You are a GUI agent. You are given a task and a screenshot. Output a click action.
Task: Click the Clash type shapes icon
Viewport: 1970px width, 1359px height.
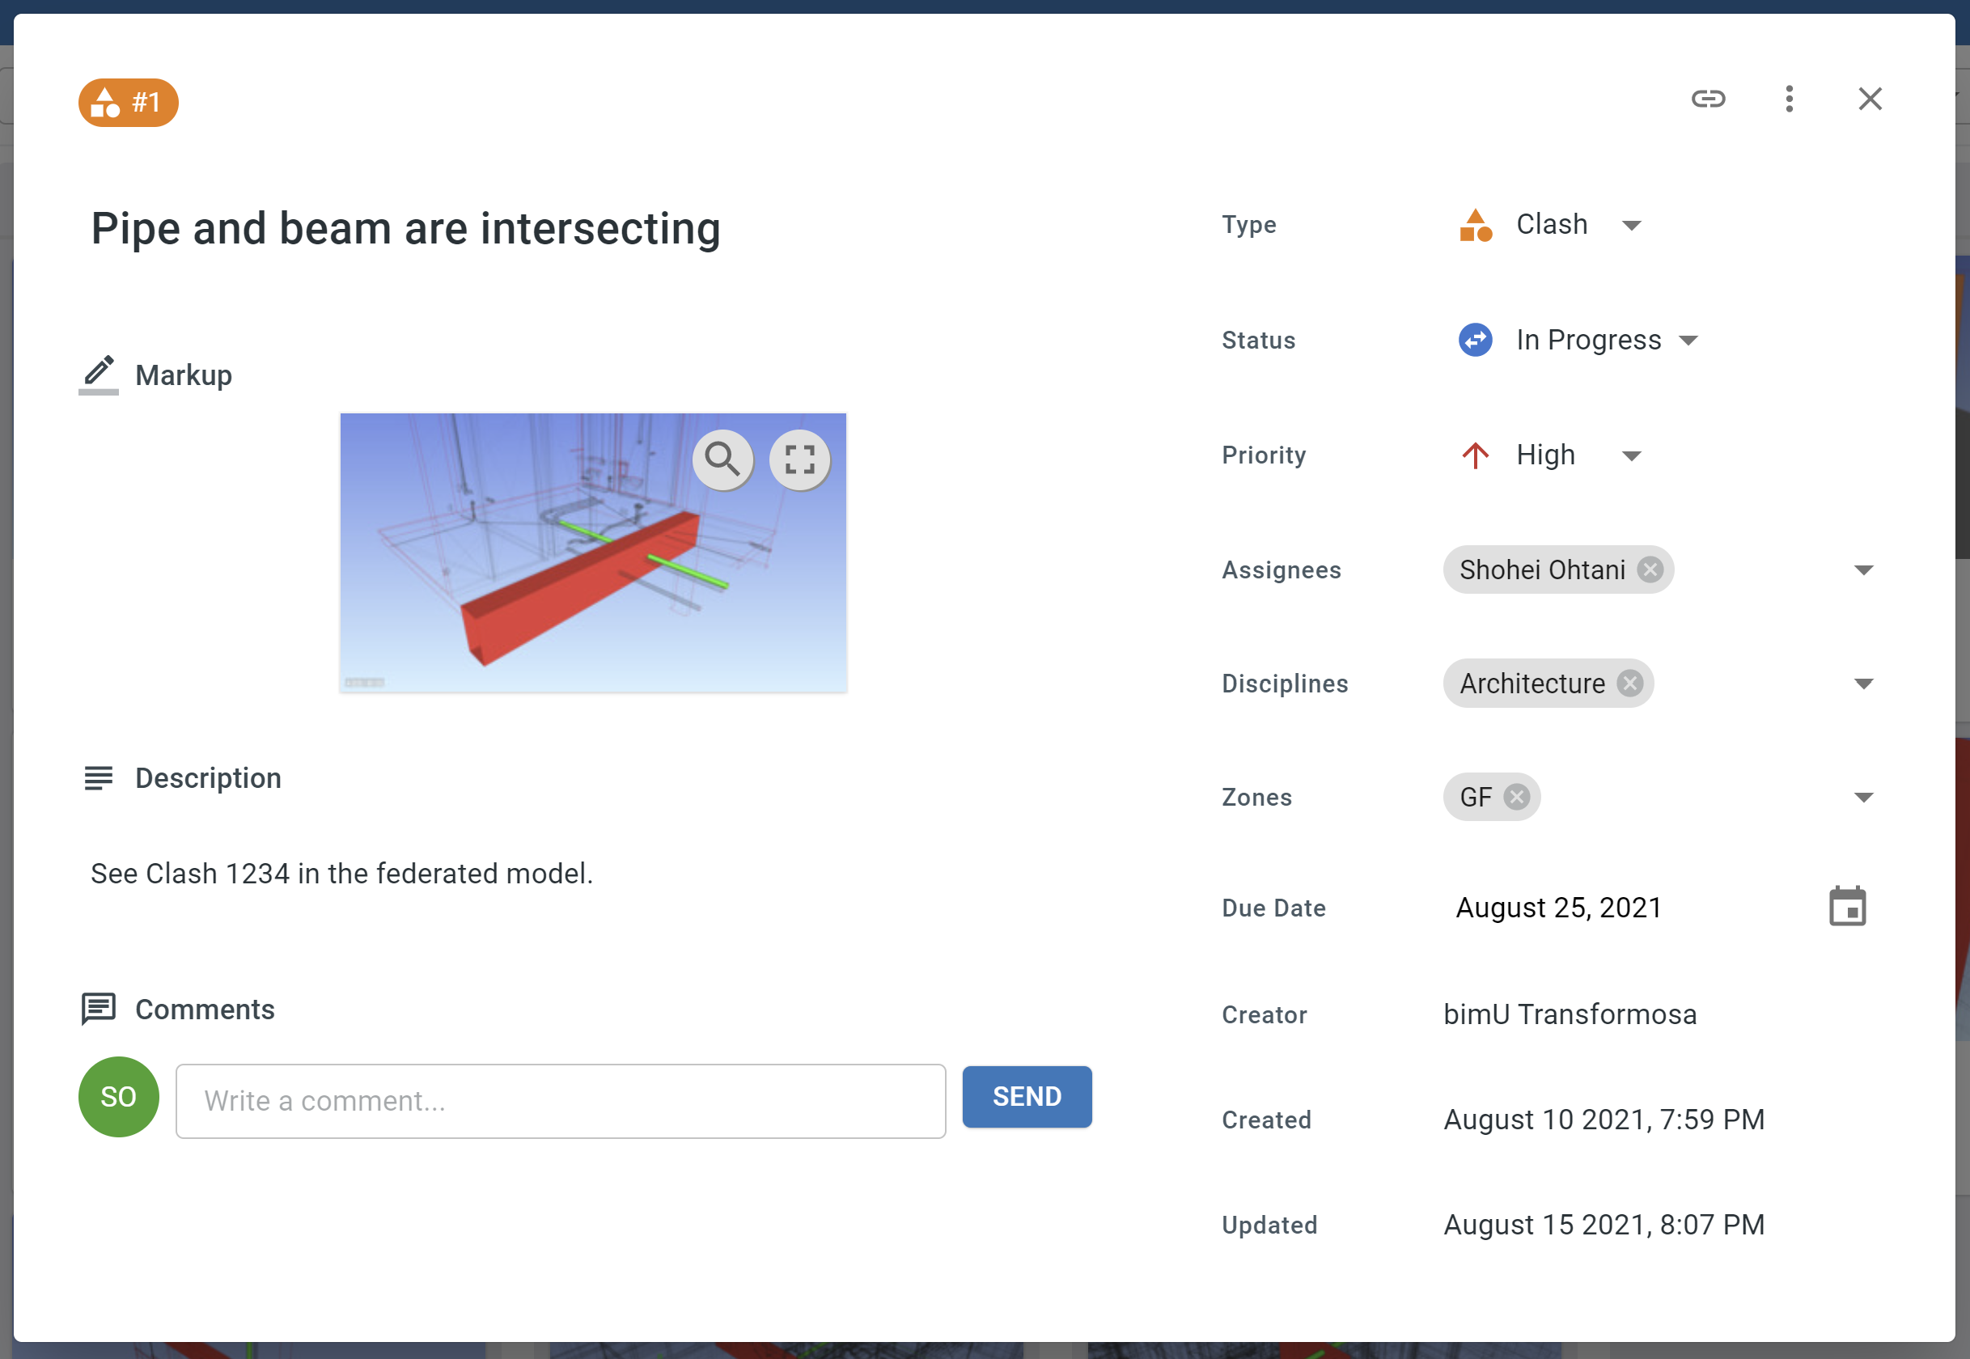pyautogui.click(x=1474, y=225)
